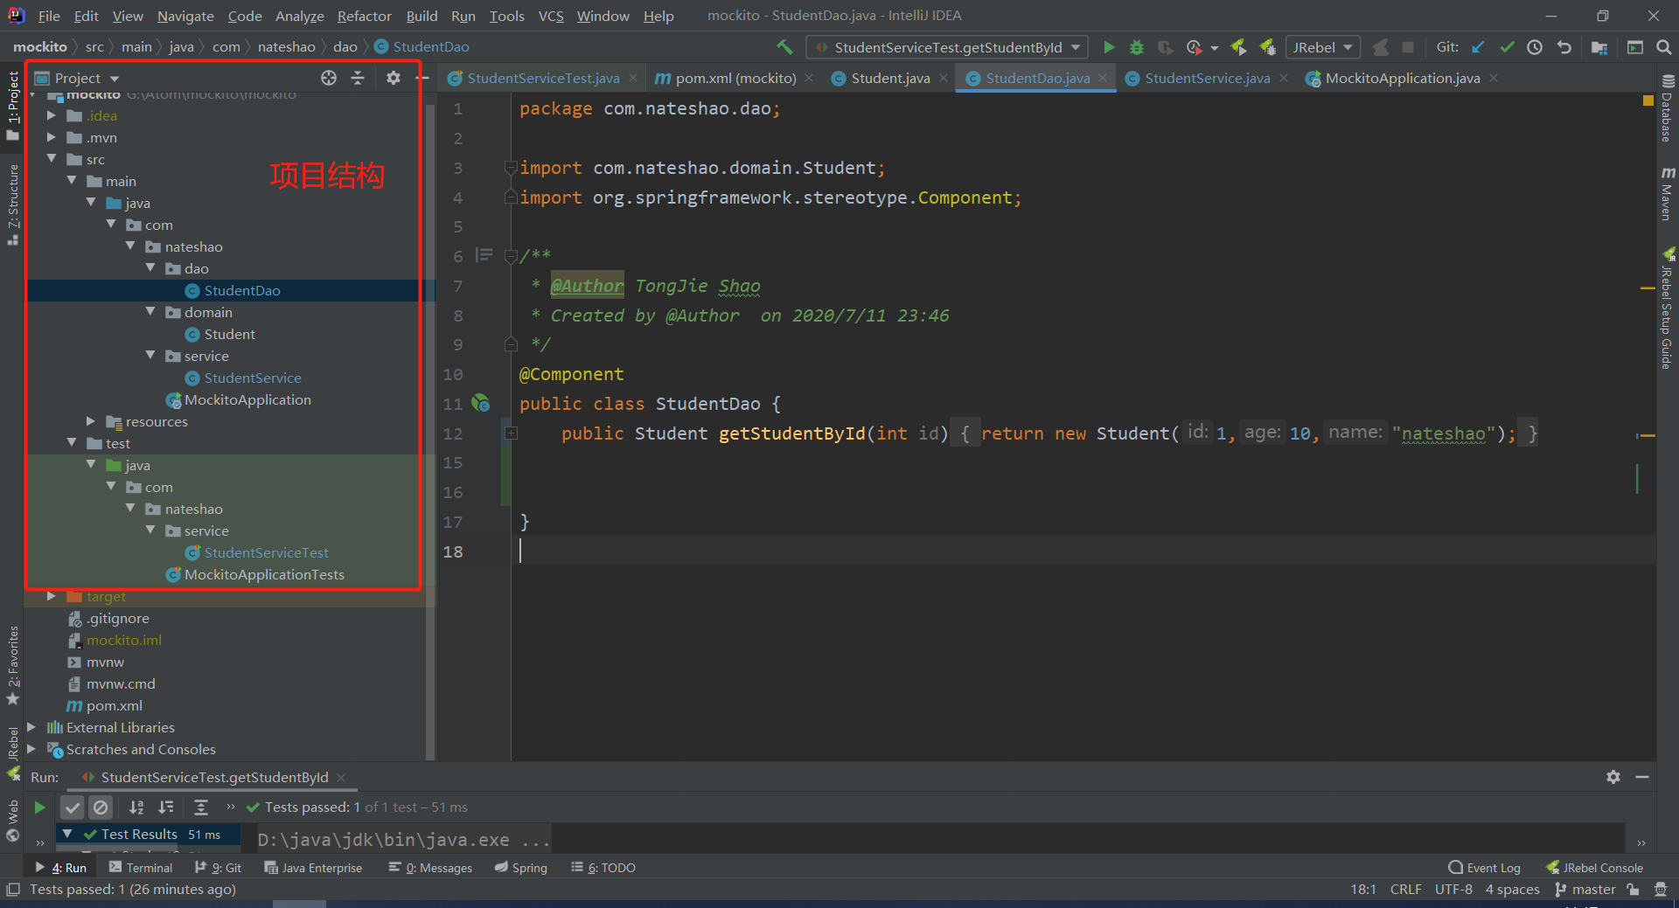Show Git history clock icon
The width and height of the screenshot is (1679, 908).
pos(1535,47)
